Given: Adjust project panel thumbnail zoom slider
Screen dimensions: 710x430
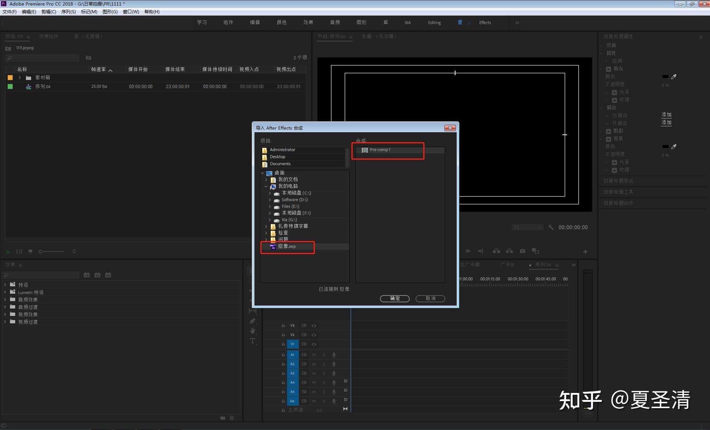Looking at the screenshot, I should point(52,251).
